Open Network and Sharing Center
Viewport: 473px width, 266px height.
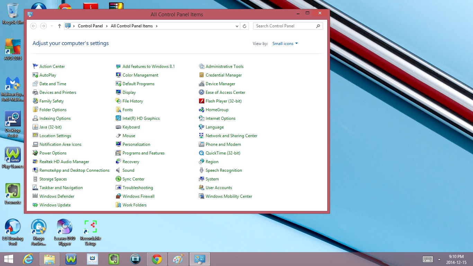click(231, 135)
